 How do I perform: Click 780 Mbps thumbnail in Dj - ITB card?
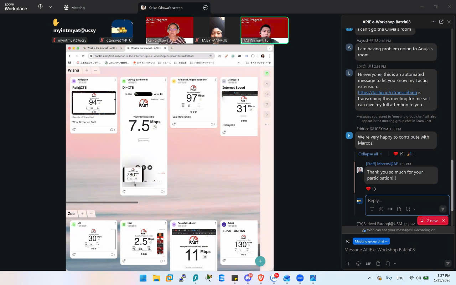tap(133, 175)
